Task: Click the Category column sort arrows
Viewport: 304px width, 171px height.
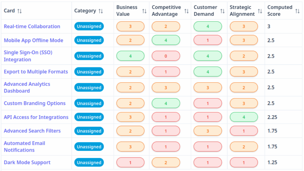Action: pyautogui.click(x=101, y=11)
